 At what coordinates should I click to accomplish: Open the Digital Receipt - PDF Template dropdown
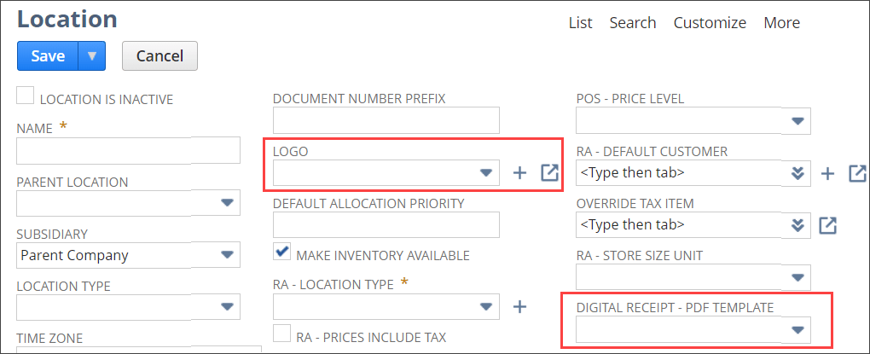click(x=797, y=329)
